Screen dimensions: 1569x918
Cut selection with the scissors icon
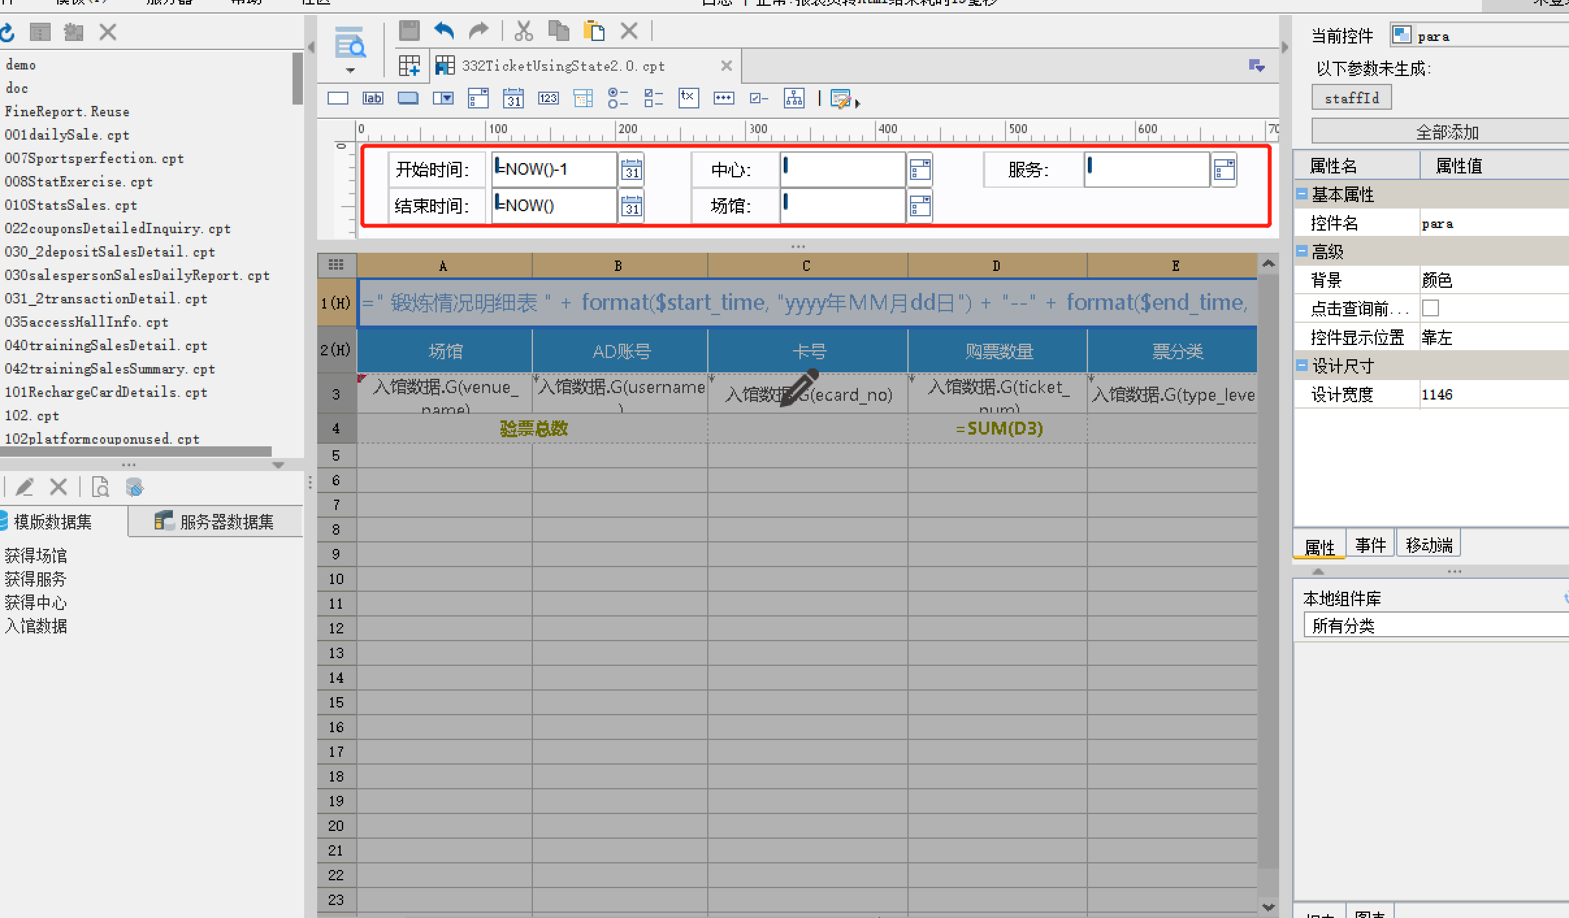click(524, 31)
